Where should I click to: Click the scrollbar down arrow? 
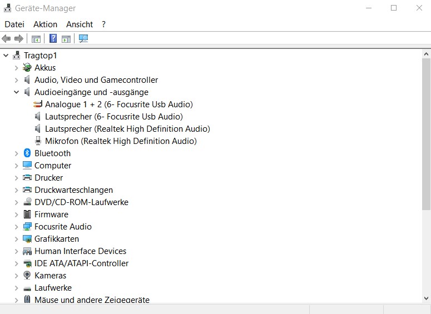click(427, 298)
